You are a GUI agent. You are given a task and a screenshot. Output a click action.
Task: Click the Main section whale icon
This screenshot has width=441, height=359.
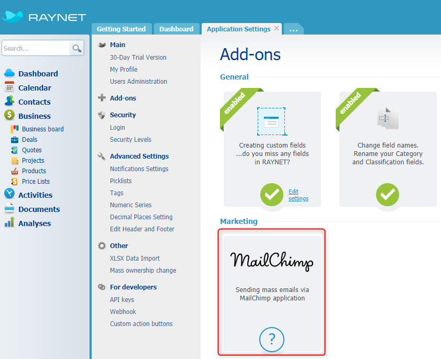tap(102, 44)
